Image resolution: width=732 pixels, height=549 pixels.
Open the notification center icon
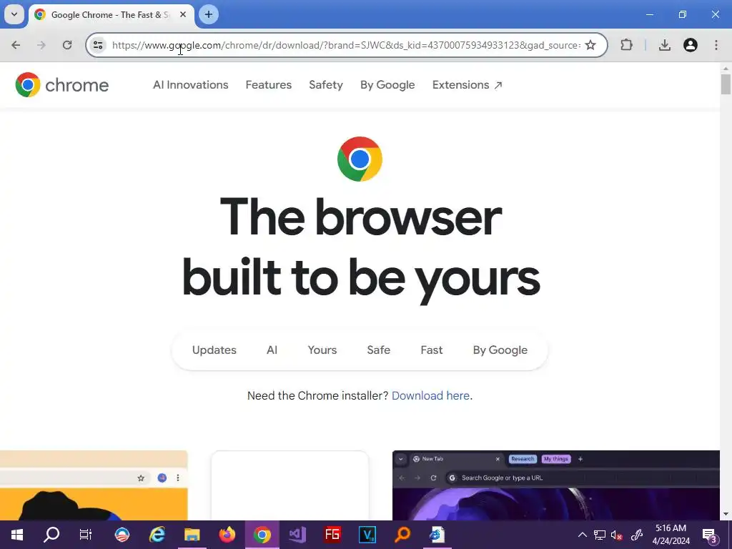pos(710,535)
